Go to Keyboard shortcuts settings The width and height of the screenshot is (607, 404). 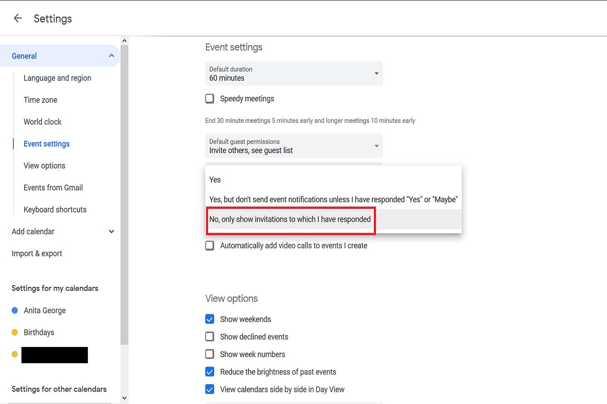point(55,210)
